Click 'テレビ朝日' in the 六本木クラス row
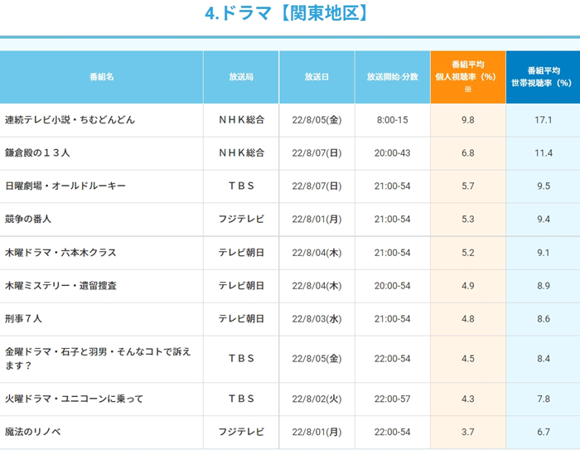This screenshot has height=450, width=580. coord(242,253)
